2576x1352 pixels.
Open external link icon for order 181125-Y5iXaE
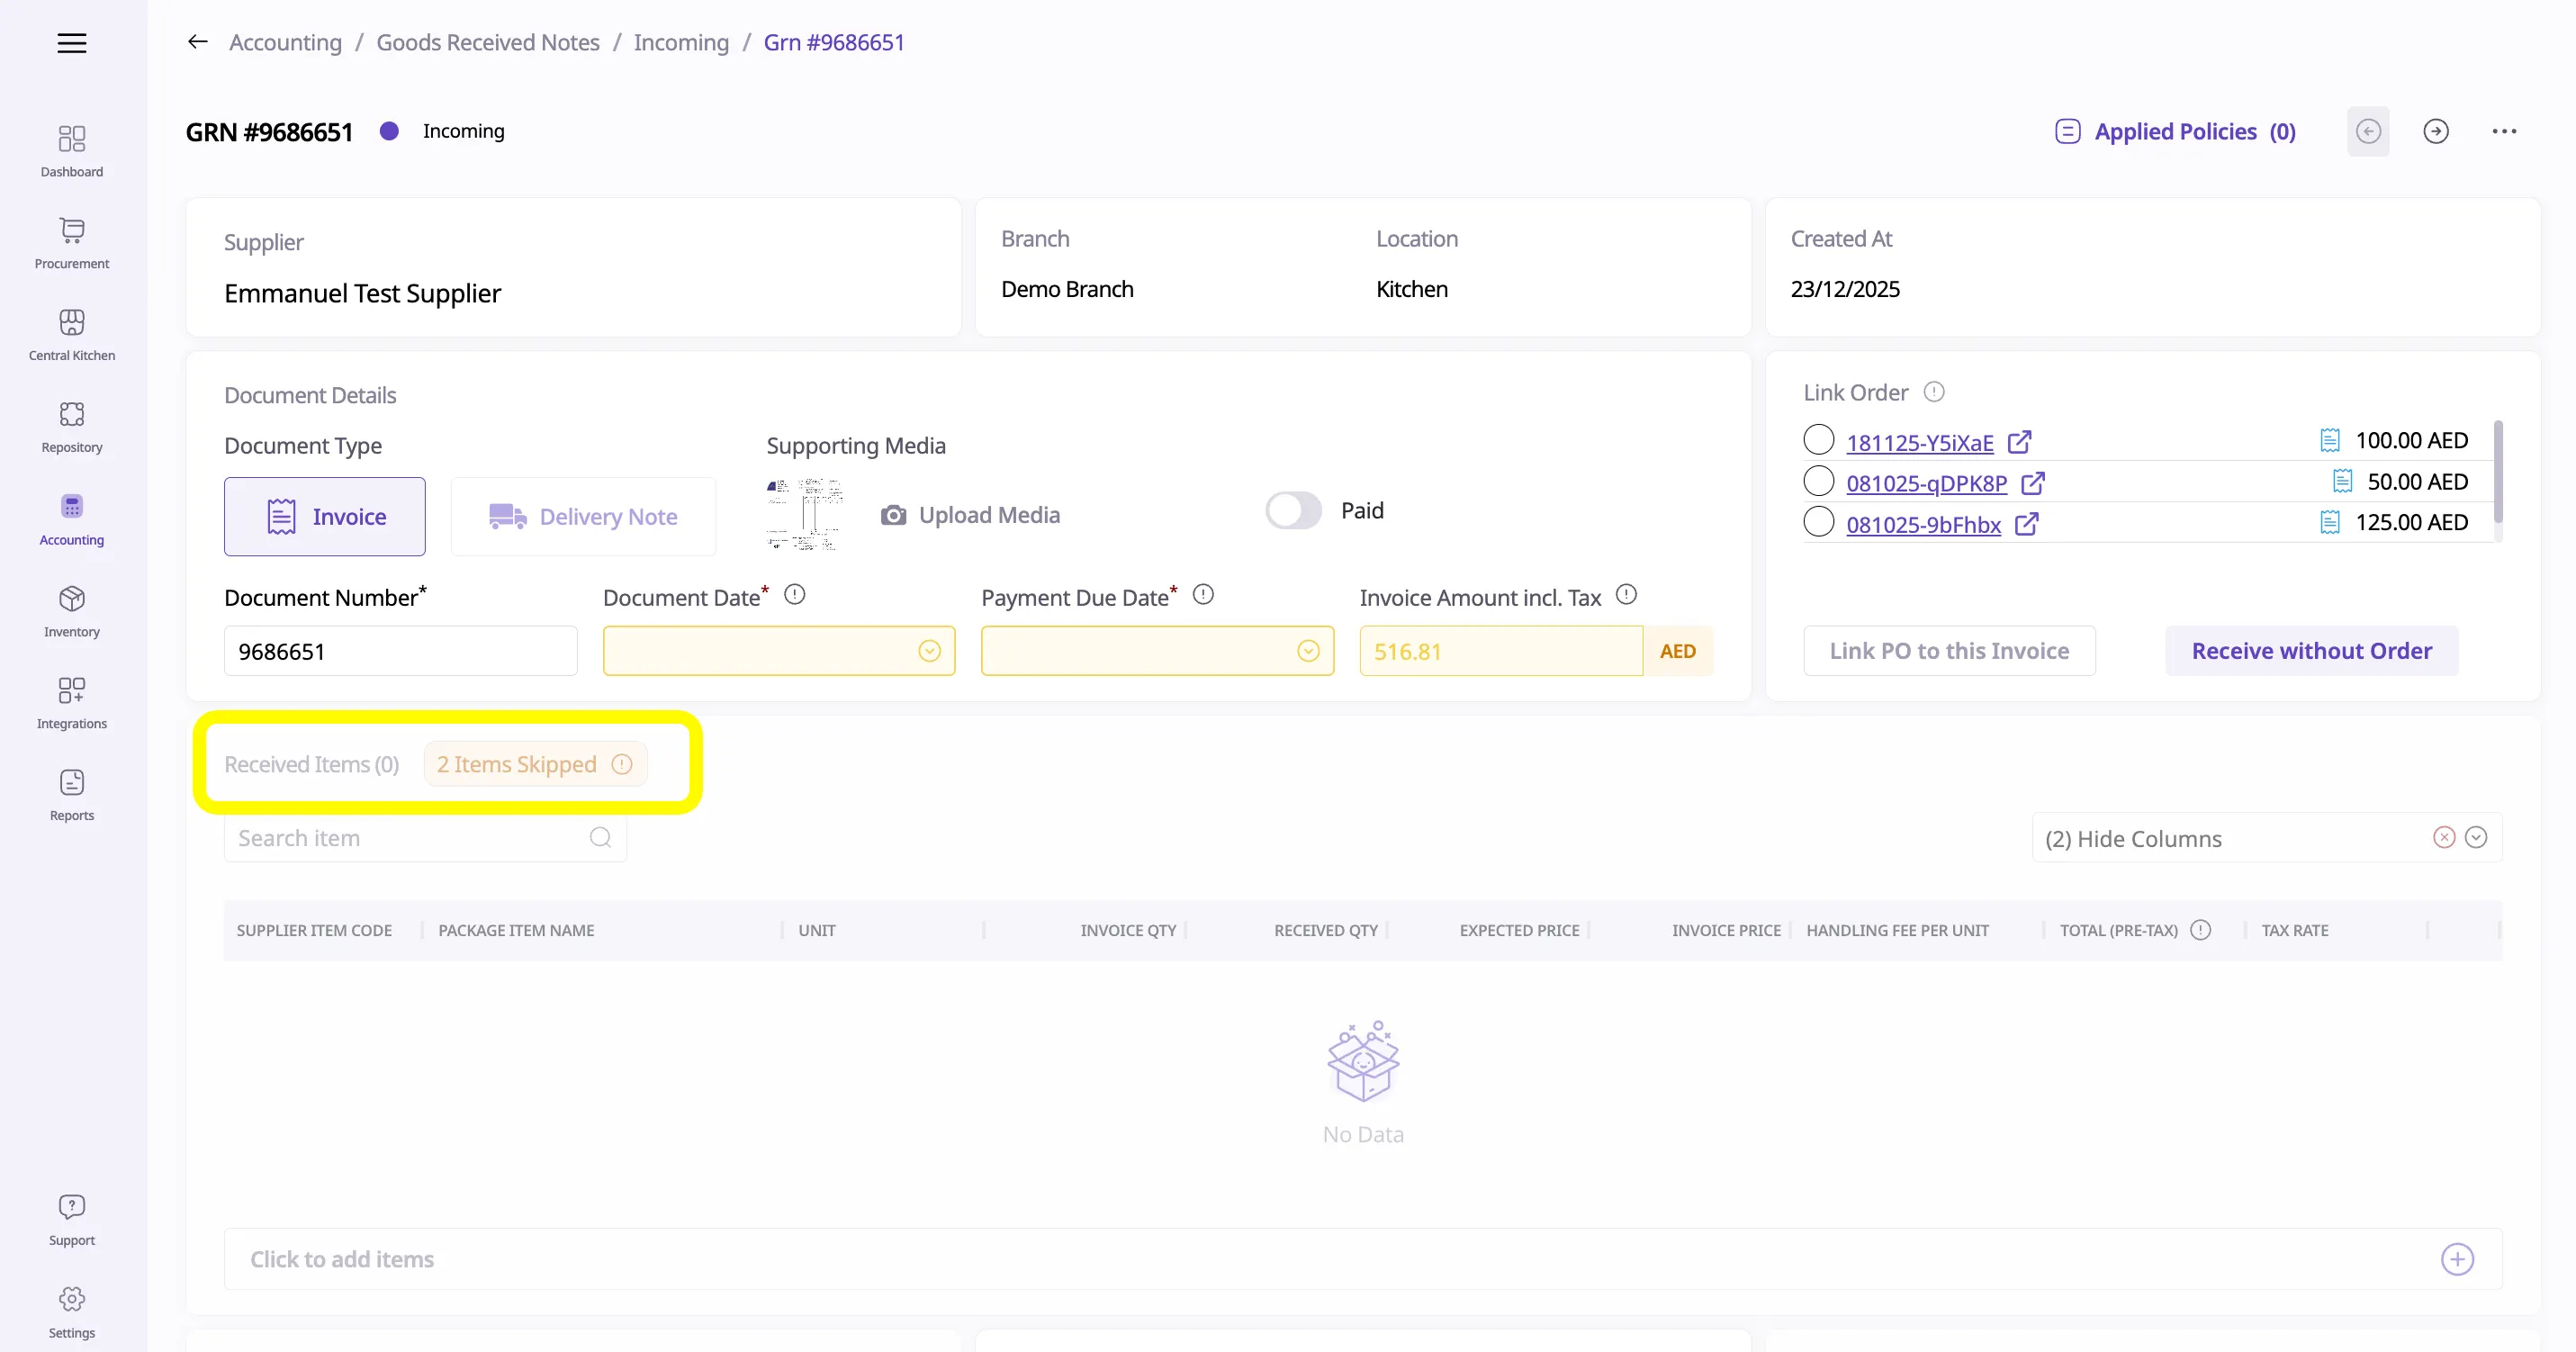2019,442
